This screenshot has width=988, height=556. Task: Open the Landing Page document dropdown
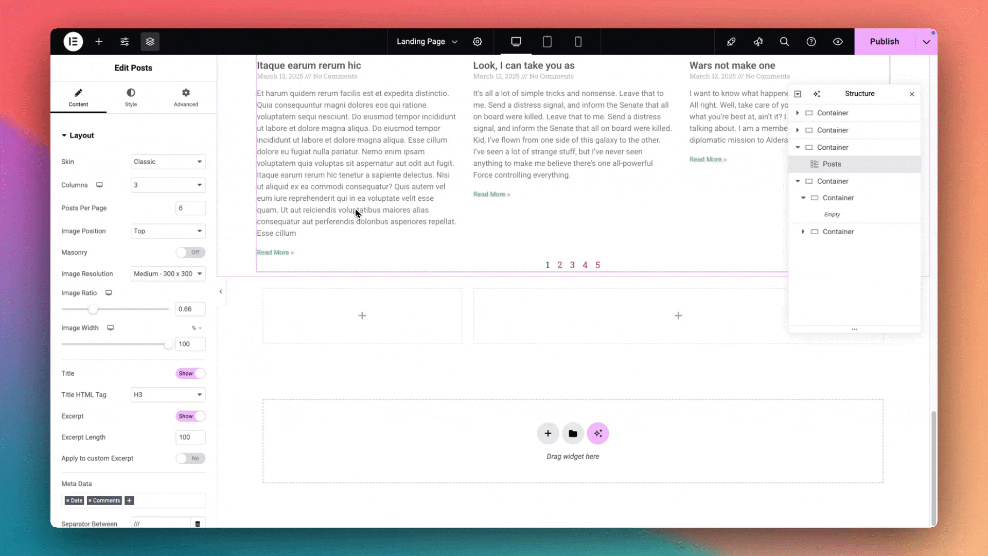(427, 42)
